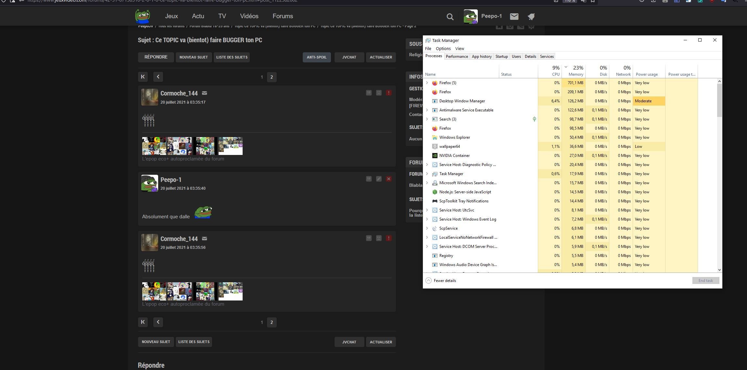747x370 pixels.
Task: Click Desktop Window Manager process icon
Action: (435, 101)
